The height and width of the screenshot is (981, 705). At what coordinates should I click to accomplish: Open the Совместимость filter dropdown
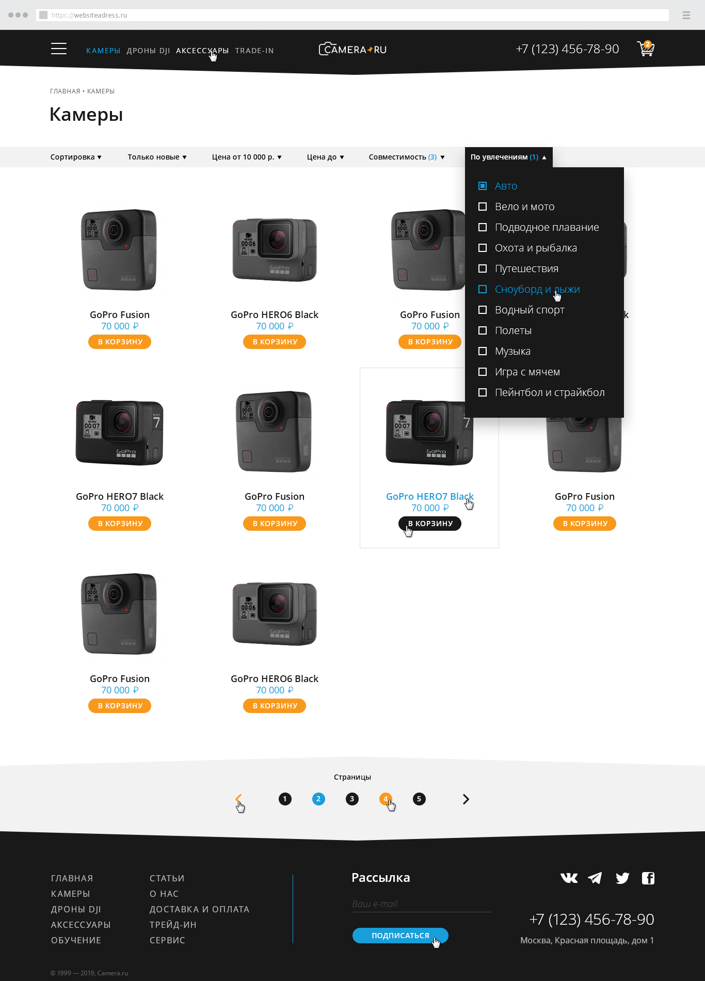[407, 157]
